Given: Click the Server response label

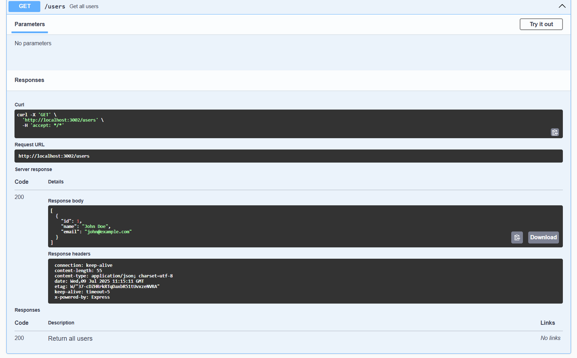Looking at the screenshot, I should pos(33,169).
